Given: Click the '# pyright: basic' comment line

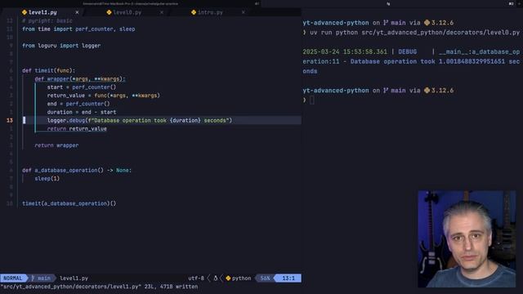Looking at the screenshot, I should tap(47, 20).
